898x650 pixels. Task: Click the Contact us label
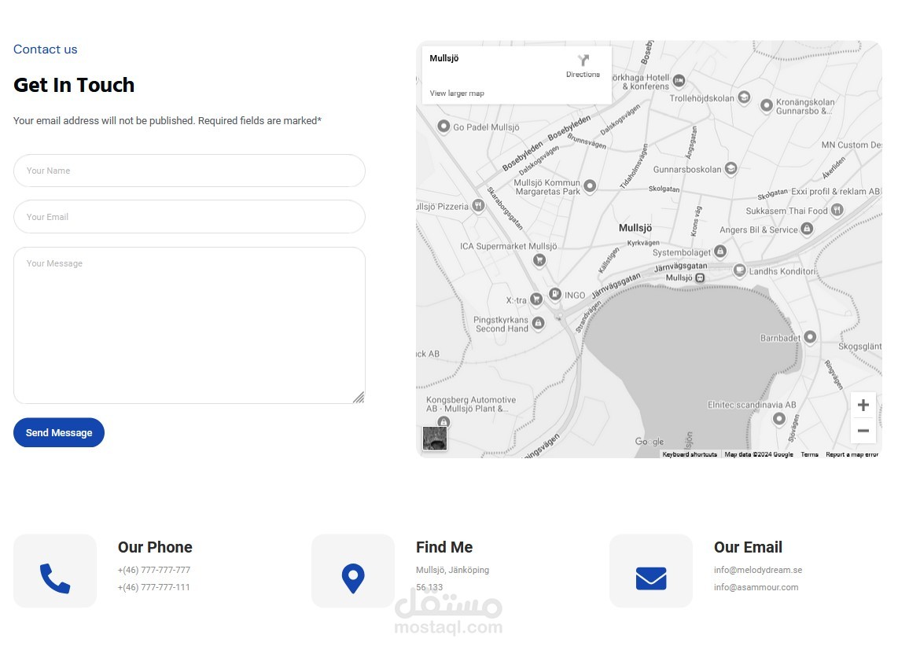click(x=46, y=50)
